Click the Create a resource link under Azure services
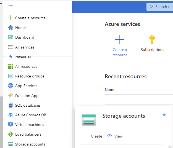 point(120,52)
